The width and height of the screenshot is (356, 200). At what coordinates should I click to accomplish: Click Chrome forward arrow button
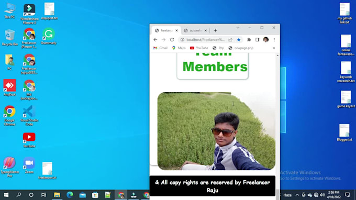click(163, 40)
